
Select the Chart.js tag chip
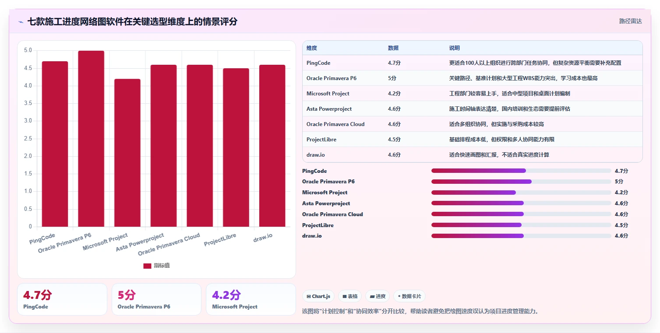click(x=318, y=296)
